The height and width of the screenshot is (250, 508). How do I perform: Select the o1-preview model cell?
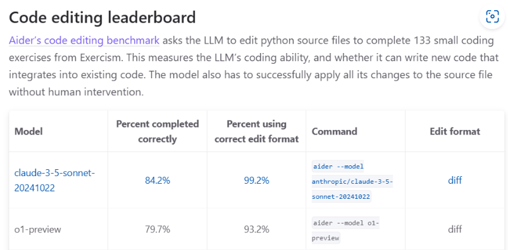point(38,230)
